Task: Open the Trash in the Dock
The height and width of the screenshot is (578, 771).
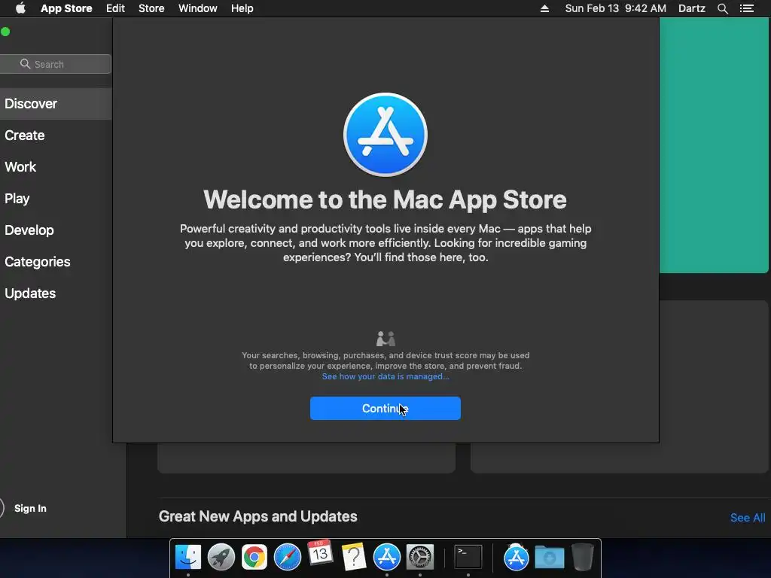Action: 582,557
